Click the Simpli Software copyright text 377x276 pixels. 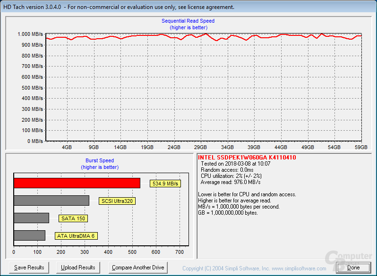[254, 268]
